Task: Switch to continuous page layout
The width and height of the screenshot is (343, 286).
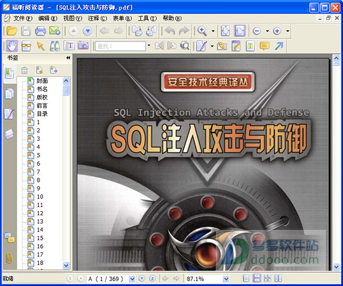Action: pyautogui.click(x=257, y=278)
